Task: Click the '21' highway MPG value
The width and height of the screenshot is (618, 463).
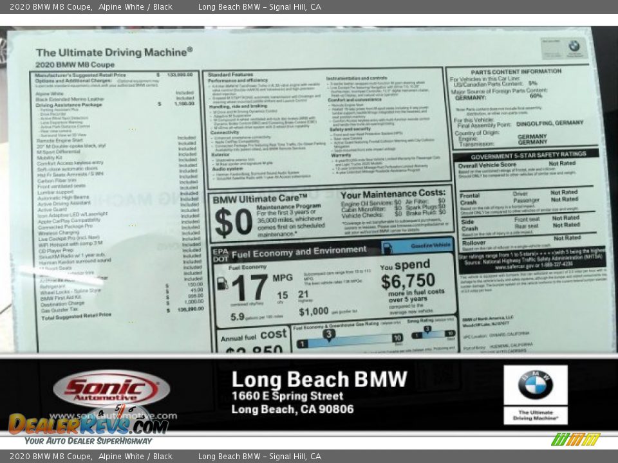Action: (303, 294)
